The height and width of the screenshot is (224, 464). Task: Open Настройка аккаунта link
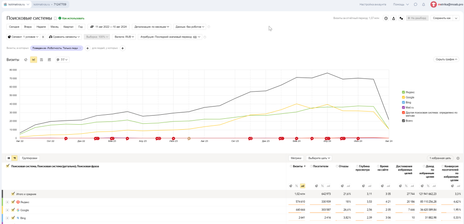click(372, 5)
